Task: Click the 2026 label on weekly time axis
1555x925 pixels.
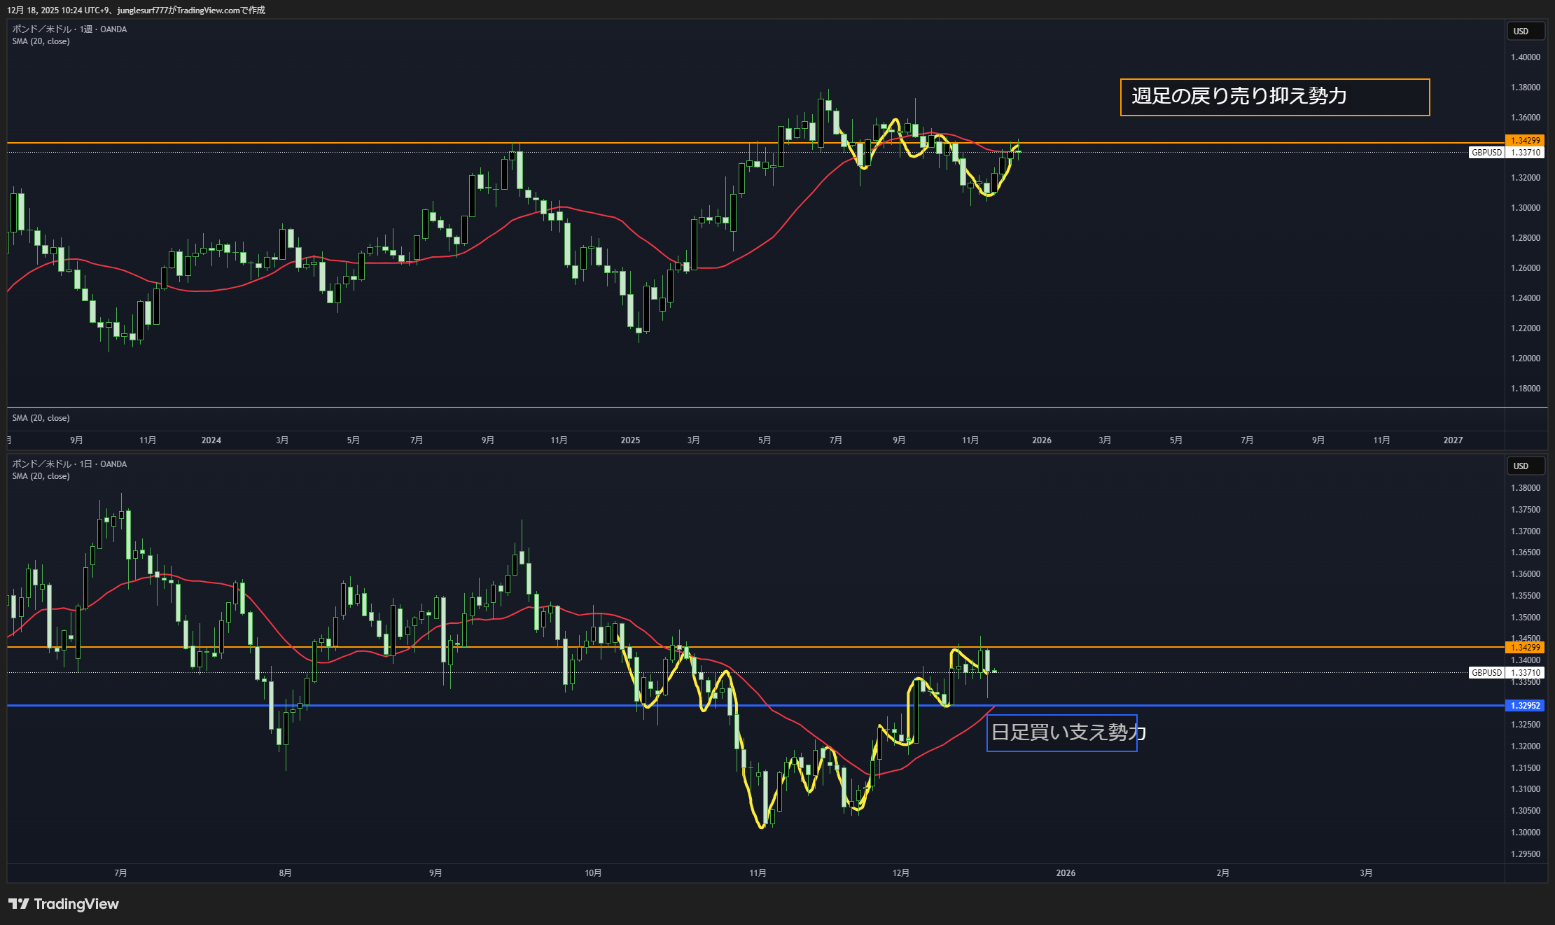Action: tap(1041, 440)
